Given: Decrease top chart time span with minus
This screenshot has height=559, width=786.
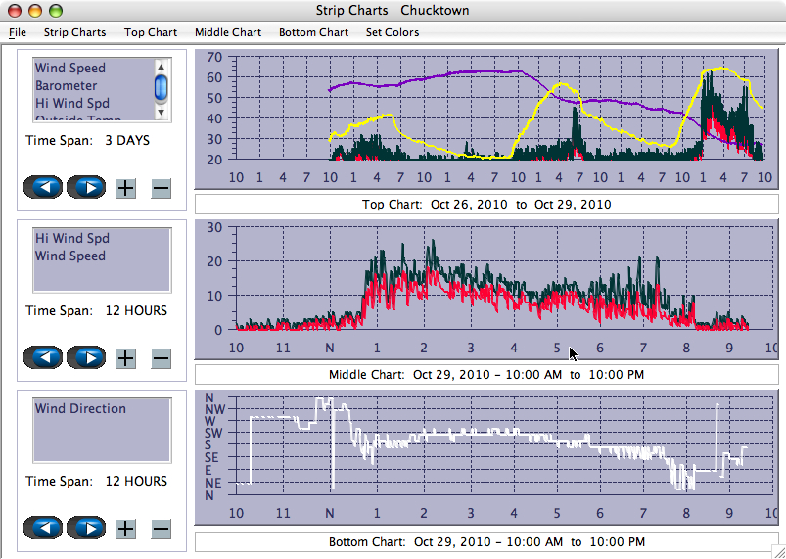Looking at the screenshot, I should (x=162, y=188).
